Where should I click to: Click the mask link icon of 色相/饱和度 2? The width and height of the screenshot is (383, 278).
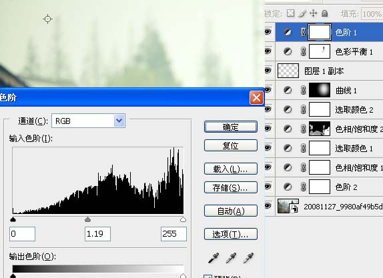click(x=303, y=129)
